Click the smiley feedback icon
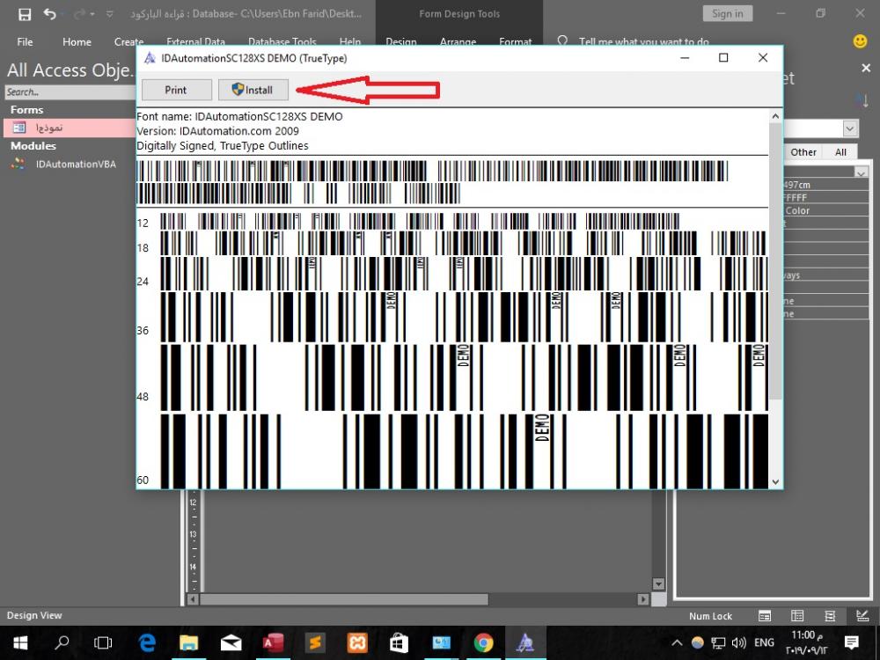880x660 pixels. (860, 41)
